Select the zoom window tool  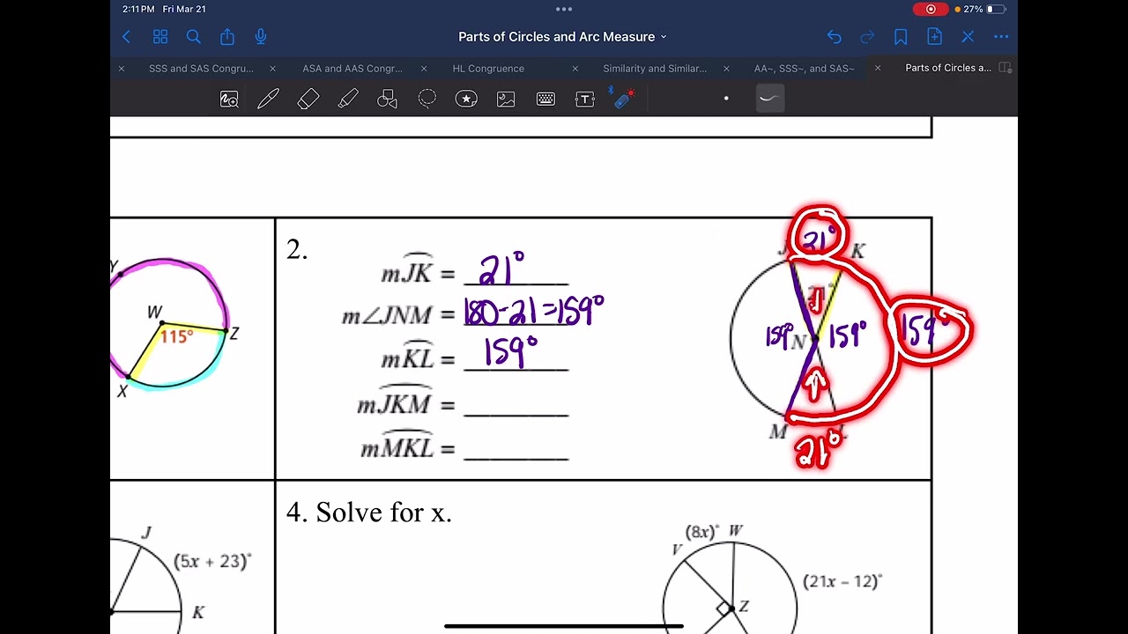coord(229,100)
